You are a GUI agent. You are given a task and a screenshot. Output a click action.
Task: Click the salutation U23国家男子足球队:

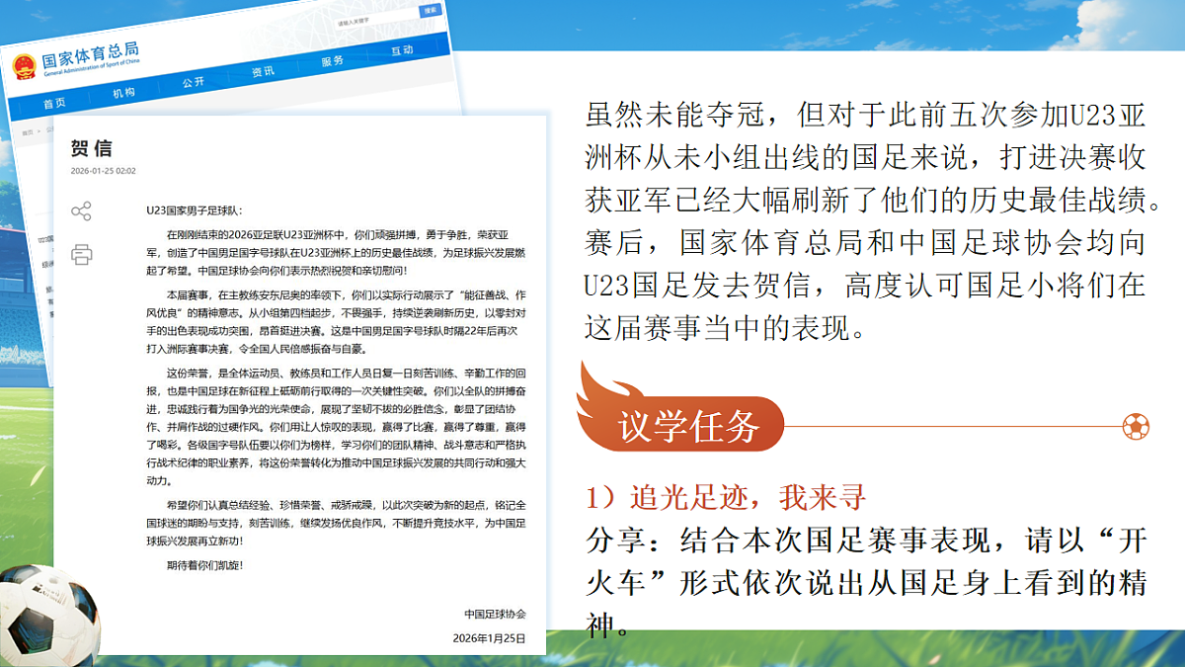[x=194, y=210]
